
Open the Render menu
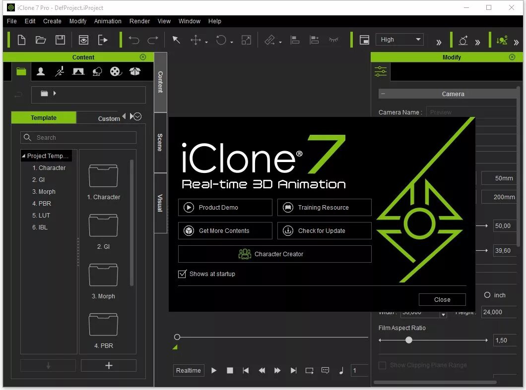(139, 21)
